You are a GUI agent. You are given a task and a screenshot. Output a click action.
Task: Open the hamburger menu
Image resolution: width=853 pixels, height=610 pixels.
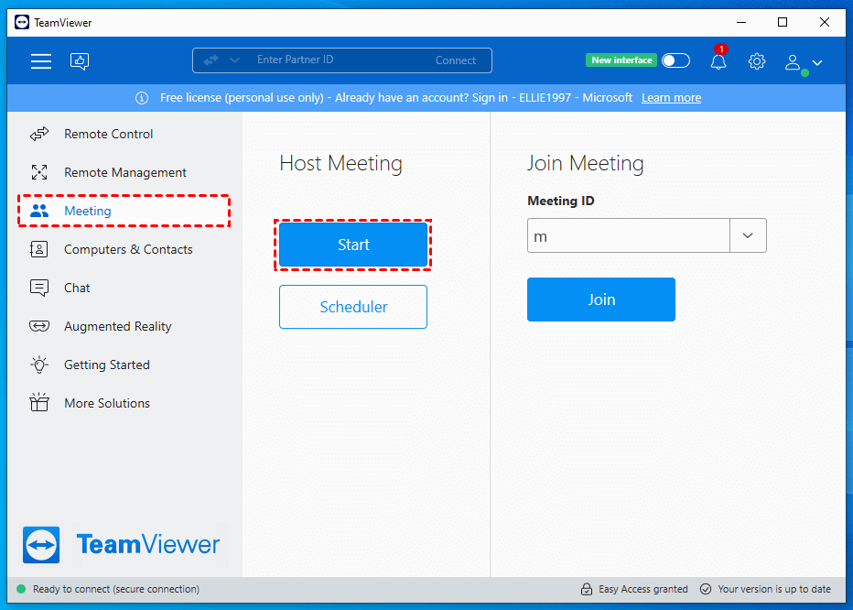tap(41, 61)
